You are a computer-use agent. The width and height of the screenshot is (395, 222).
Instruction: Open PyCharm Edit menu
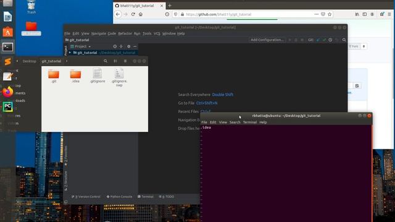pyautogui.click(x=76, y=33)
